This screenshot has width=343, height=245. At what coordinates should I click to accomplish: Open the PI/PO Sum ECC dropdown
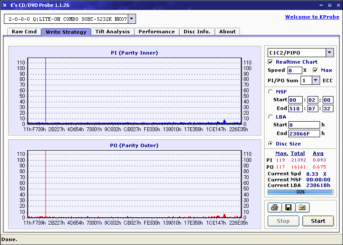[316, 81]
